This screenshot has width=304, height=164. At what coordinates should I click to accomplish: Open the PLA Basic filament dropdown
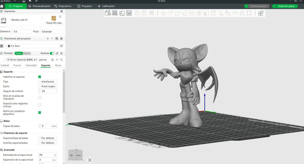[32, 46]
